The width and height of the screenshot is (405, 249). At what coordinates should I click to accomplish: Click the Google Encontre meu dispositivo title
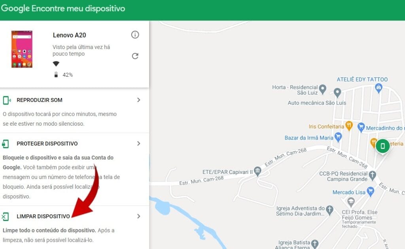coord(63,9)
